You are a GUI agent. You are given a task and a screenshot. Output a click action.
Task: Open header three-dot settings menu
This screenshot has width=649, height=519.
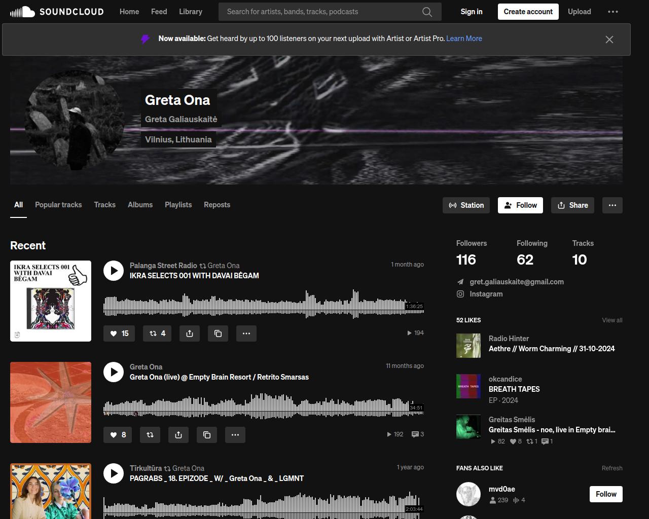click(613, 12)
